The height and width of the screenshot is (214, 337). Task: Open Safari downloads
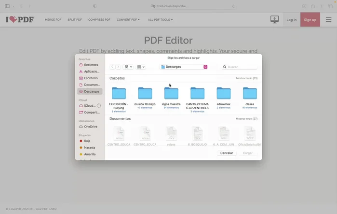coord(304,6)
